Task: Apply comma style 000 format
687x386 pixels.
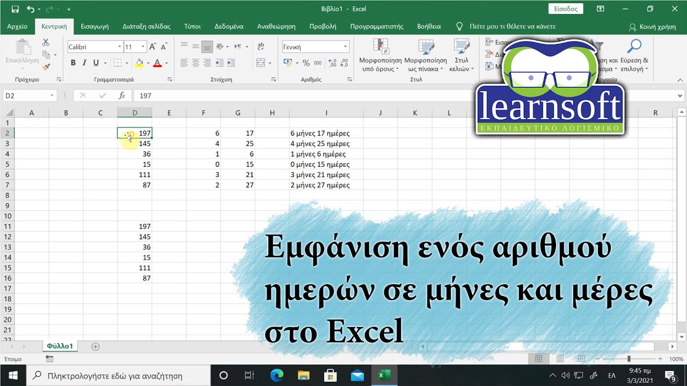Action: pos(318,63)
